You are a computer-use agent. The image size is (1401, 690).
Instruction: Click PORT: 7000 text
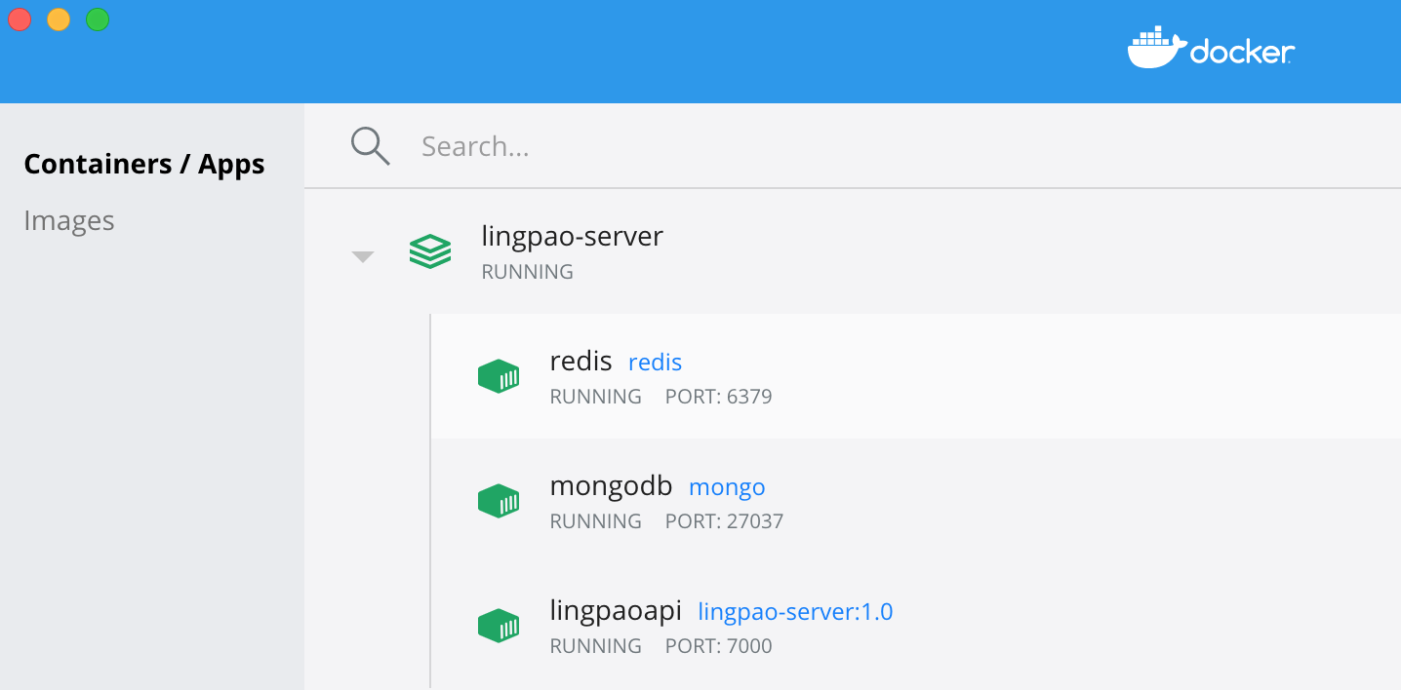point(719,646)
